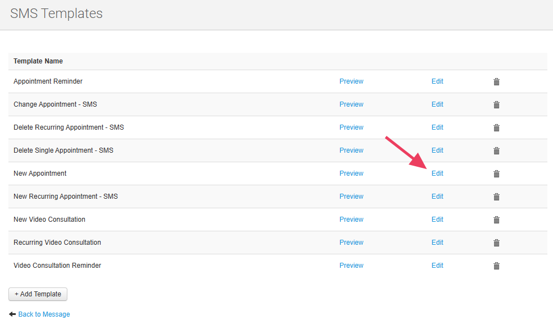
Task: Go Back to Message link
Action: pyautogui.click(x=44, y=314)
